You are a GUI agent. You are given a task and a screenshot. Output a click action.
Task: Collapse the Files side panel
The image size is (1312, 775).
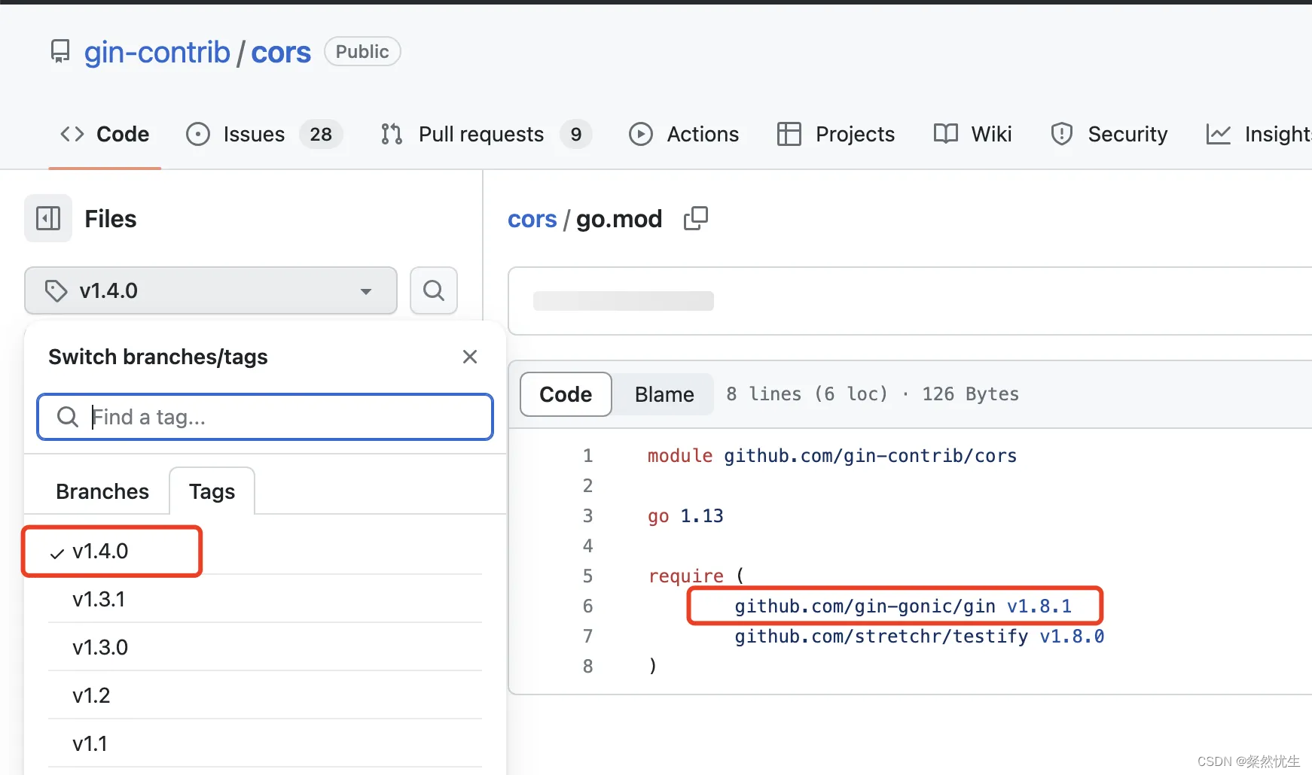(48, 218)
